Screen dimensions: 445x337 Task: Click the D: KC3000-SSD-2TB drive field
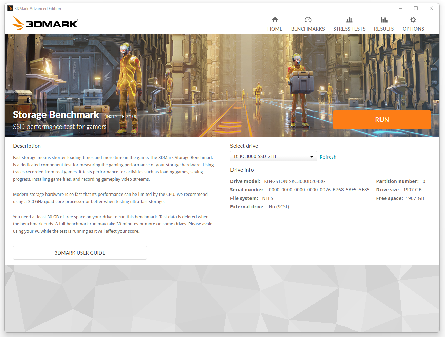point(273,156)
